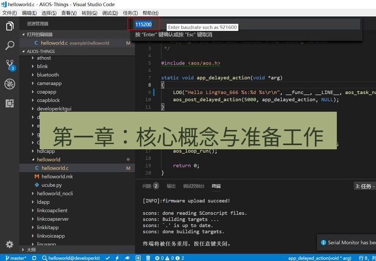Expand the ldapp folder
The width and height of the screenshot is (376, 261).
(x=43, y=202)
